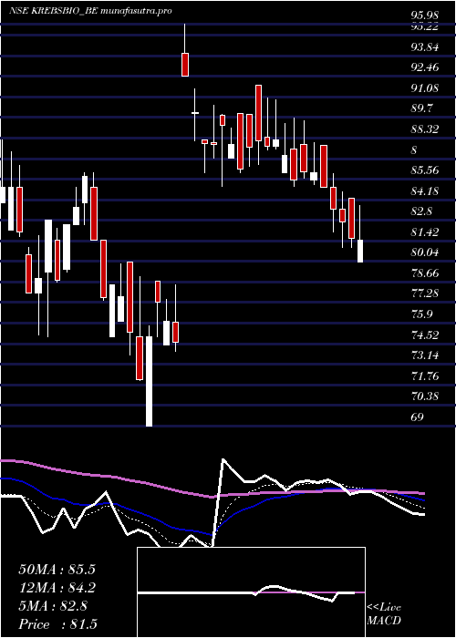Screen dimensions: 456x638
Task: Select the 91.08 price axis label
Action: coord(425,88)
